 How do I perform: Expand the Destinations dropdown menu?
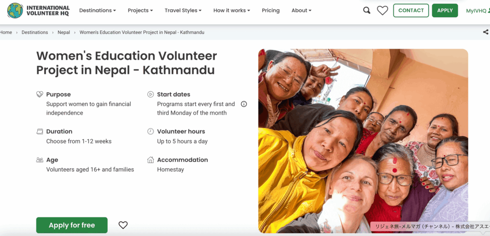coord(98,11)
